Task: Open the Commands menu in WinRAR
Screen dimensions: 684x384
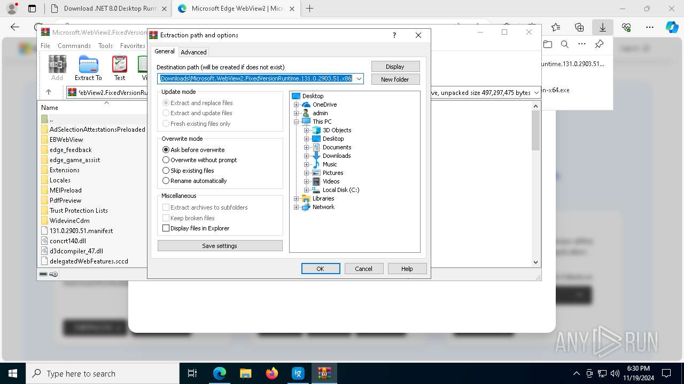Action: tap(74, 46)
